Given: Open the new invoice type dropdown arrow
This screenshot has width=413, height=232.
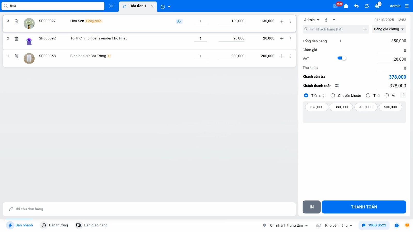Looking at the screenshot, I should (169, 7).
